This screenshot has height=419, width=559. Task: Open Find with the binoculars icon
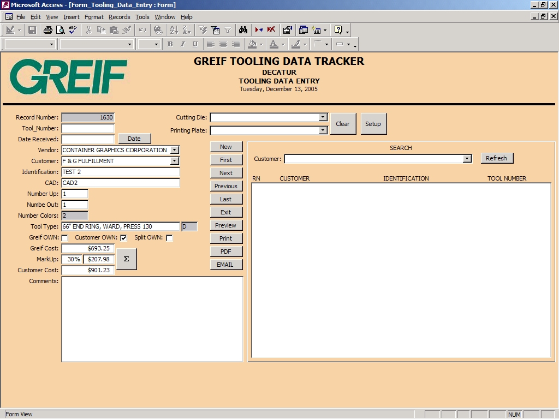pyautogui.click(x=243, y=31)
